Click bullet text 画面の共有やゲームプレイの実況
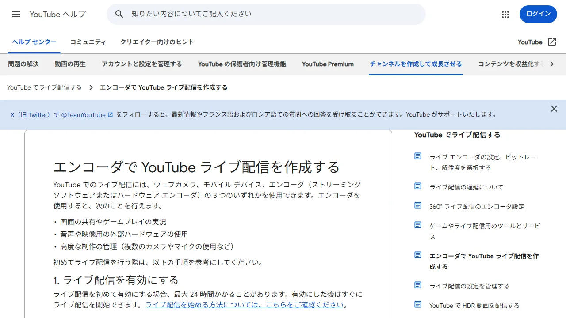Image resolution: width=566 pixels, height=318 pixels. pos(113,222)
